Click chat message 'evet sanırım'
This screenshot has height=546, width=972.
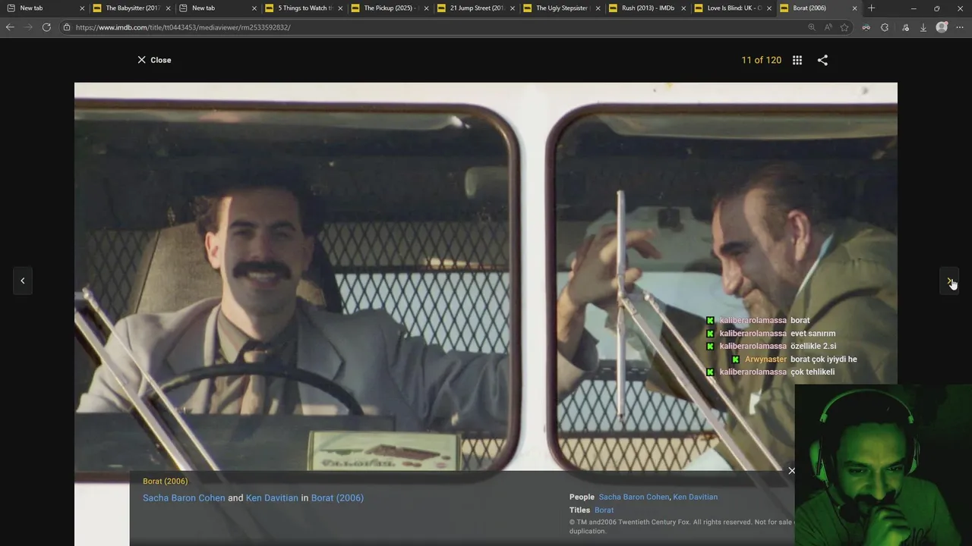click(813, 334)
